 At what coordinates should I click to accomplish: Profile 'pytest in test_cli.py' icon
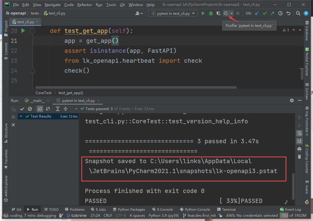pyautogui.click(x=226, y=13)
